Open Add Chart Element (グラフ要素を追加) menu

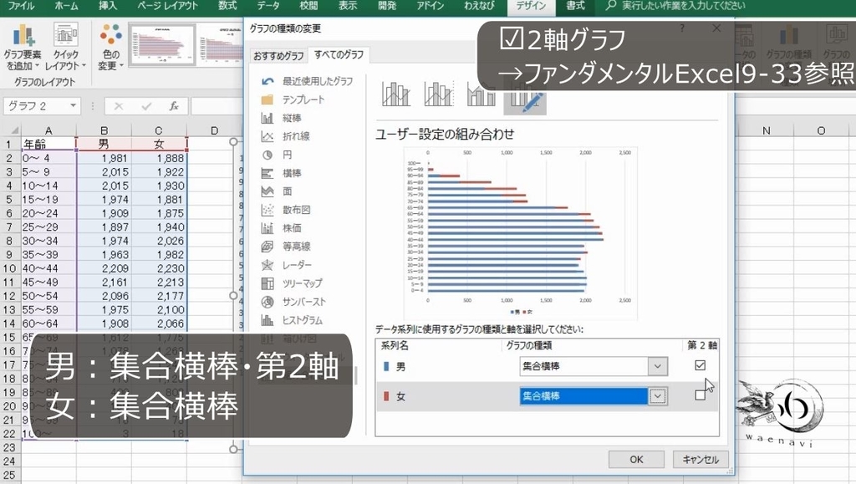[23, 48]
